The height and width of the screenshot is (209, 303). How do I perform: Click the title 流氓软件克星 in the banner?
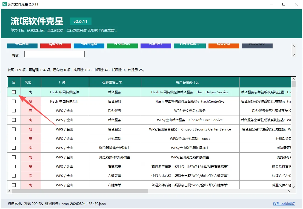[37, 21]
